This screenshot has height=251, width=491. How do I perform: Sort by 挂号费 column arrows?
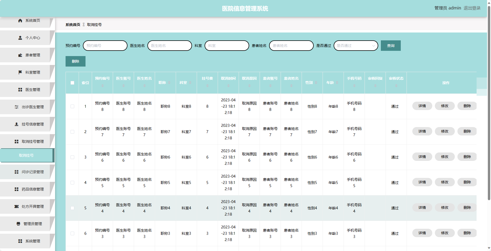[x=207, y=86]
